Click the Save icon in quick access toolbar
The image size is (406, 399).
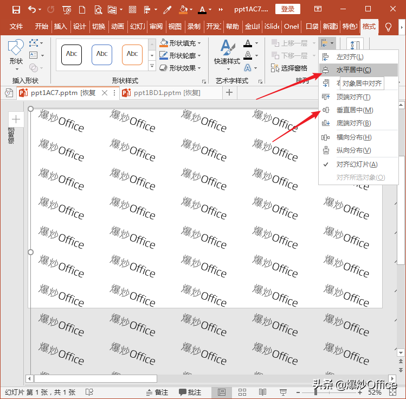coord(16,10)
